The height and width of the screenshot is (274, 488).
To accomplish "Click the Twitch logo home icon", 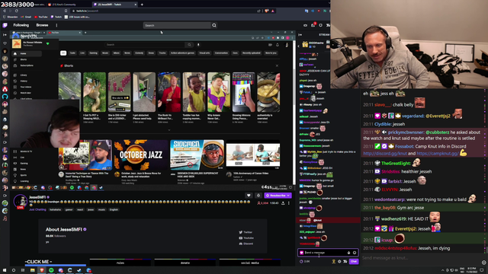I will point(5,25).
